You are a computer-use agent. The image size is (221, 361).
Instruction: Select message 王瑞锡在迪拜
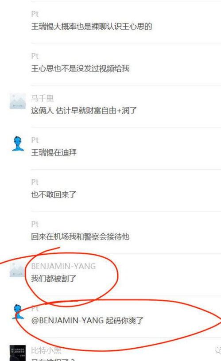pos(54,152)
